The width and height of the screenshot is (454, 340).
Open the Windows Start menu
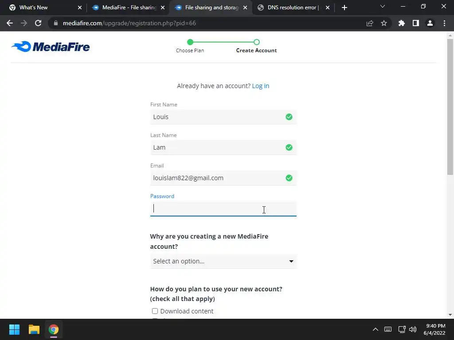[14, 329]
